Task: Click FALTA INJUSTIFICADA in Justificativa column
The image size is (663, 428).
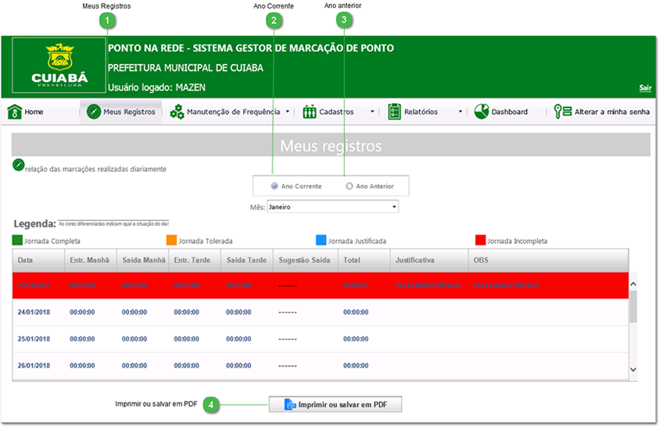Action: 428,286
